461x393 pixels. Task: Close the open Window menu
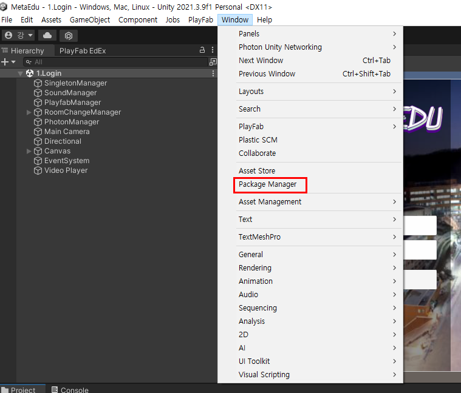[235, 19]
